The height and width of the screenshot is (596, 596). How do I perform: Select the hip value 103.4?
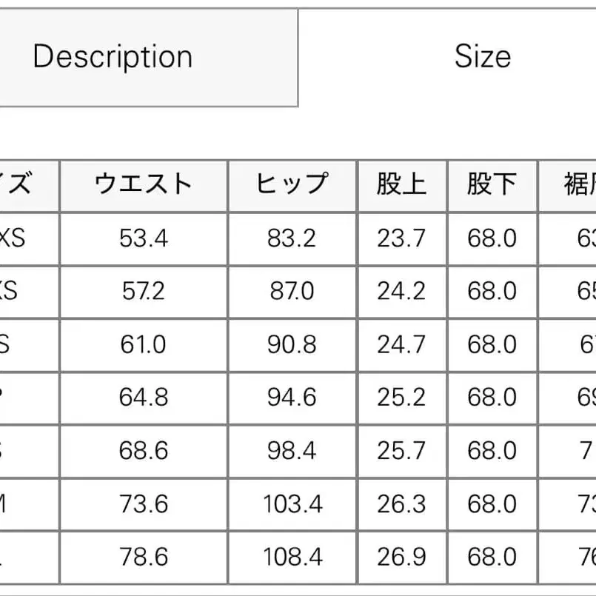(x=292, y=502)
